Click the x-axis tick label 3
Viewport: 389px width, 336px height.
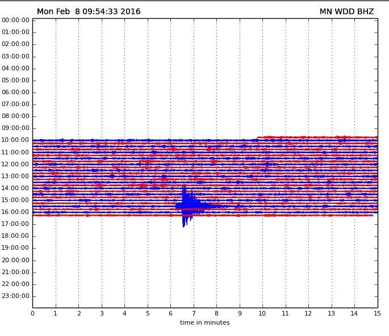102,313
